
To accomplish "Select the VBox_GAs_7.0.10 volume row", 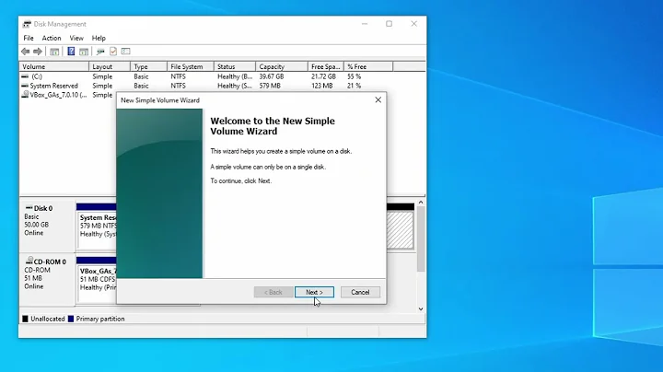I will (67, 95).
